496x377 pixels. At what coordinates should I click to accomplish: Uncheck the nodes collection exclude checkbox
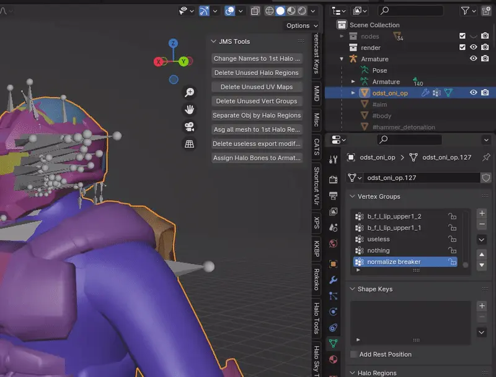[x=462, y=36]
